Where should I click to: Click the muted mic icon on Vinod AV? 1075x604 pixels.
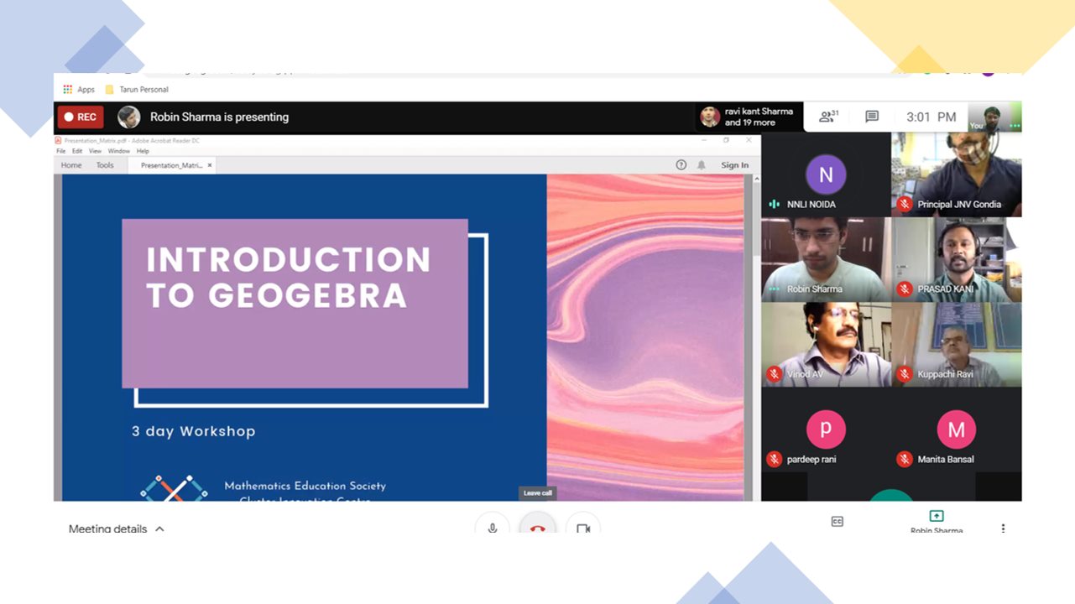pos(774,374)
